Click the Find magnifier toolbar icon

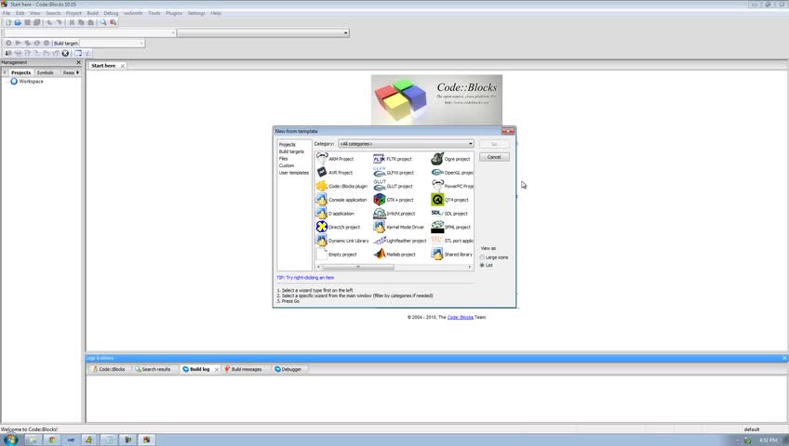pyautogui.click(x=103, y=22)
